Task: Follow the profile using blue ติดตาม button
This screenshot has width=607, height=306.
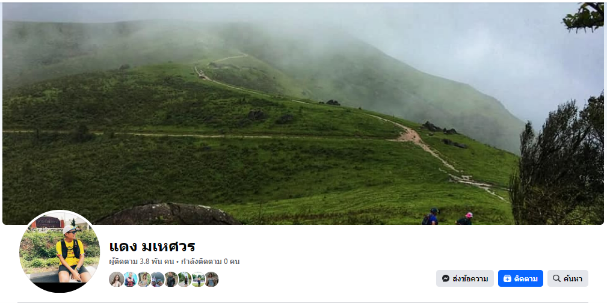Action: coord(520,278)
